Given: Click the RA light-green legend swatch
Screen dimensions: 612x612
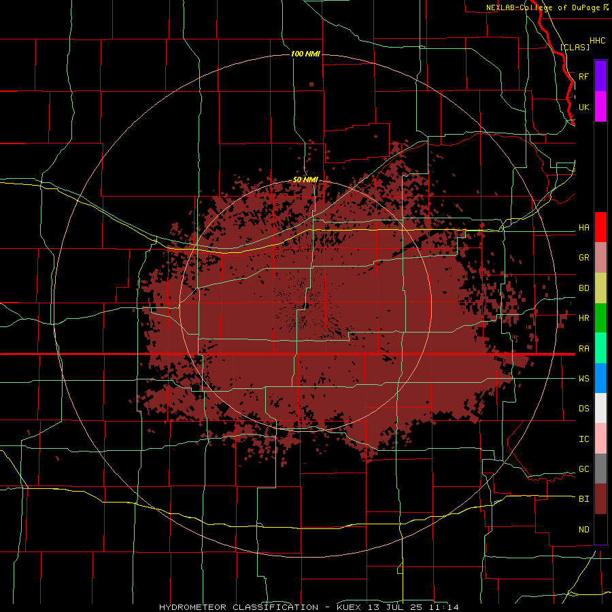Looking at the screenshot, I should coord(600,348).
